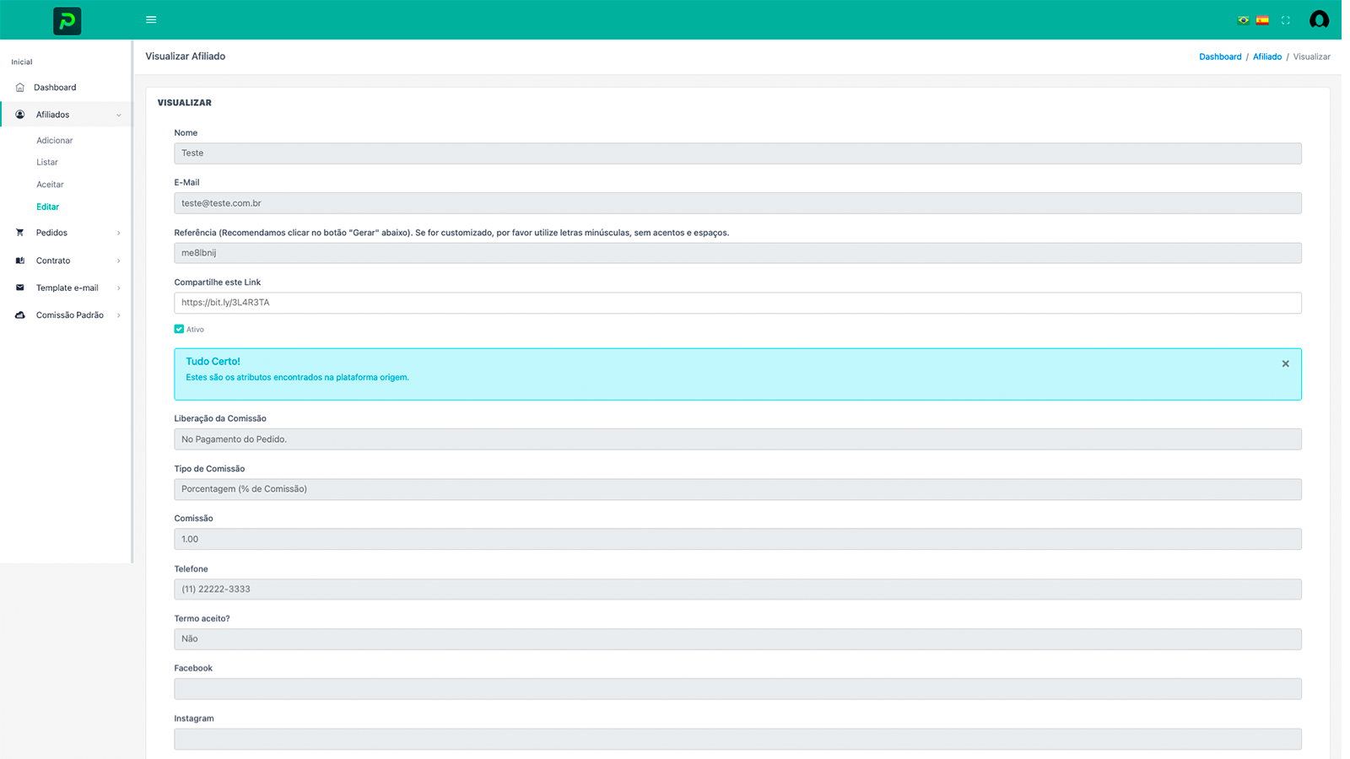Image resolution: width=1350 pixels, height=759 pixels.
Task: Select Listar under Afiliados
Action: [x=47, y=162]
